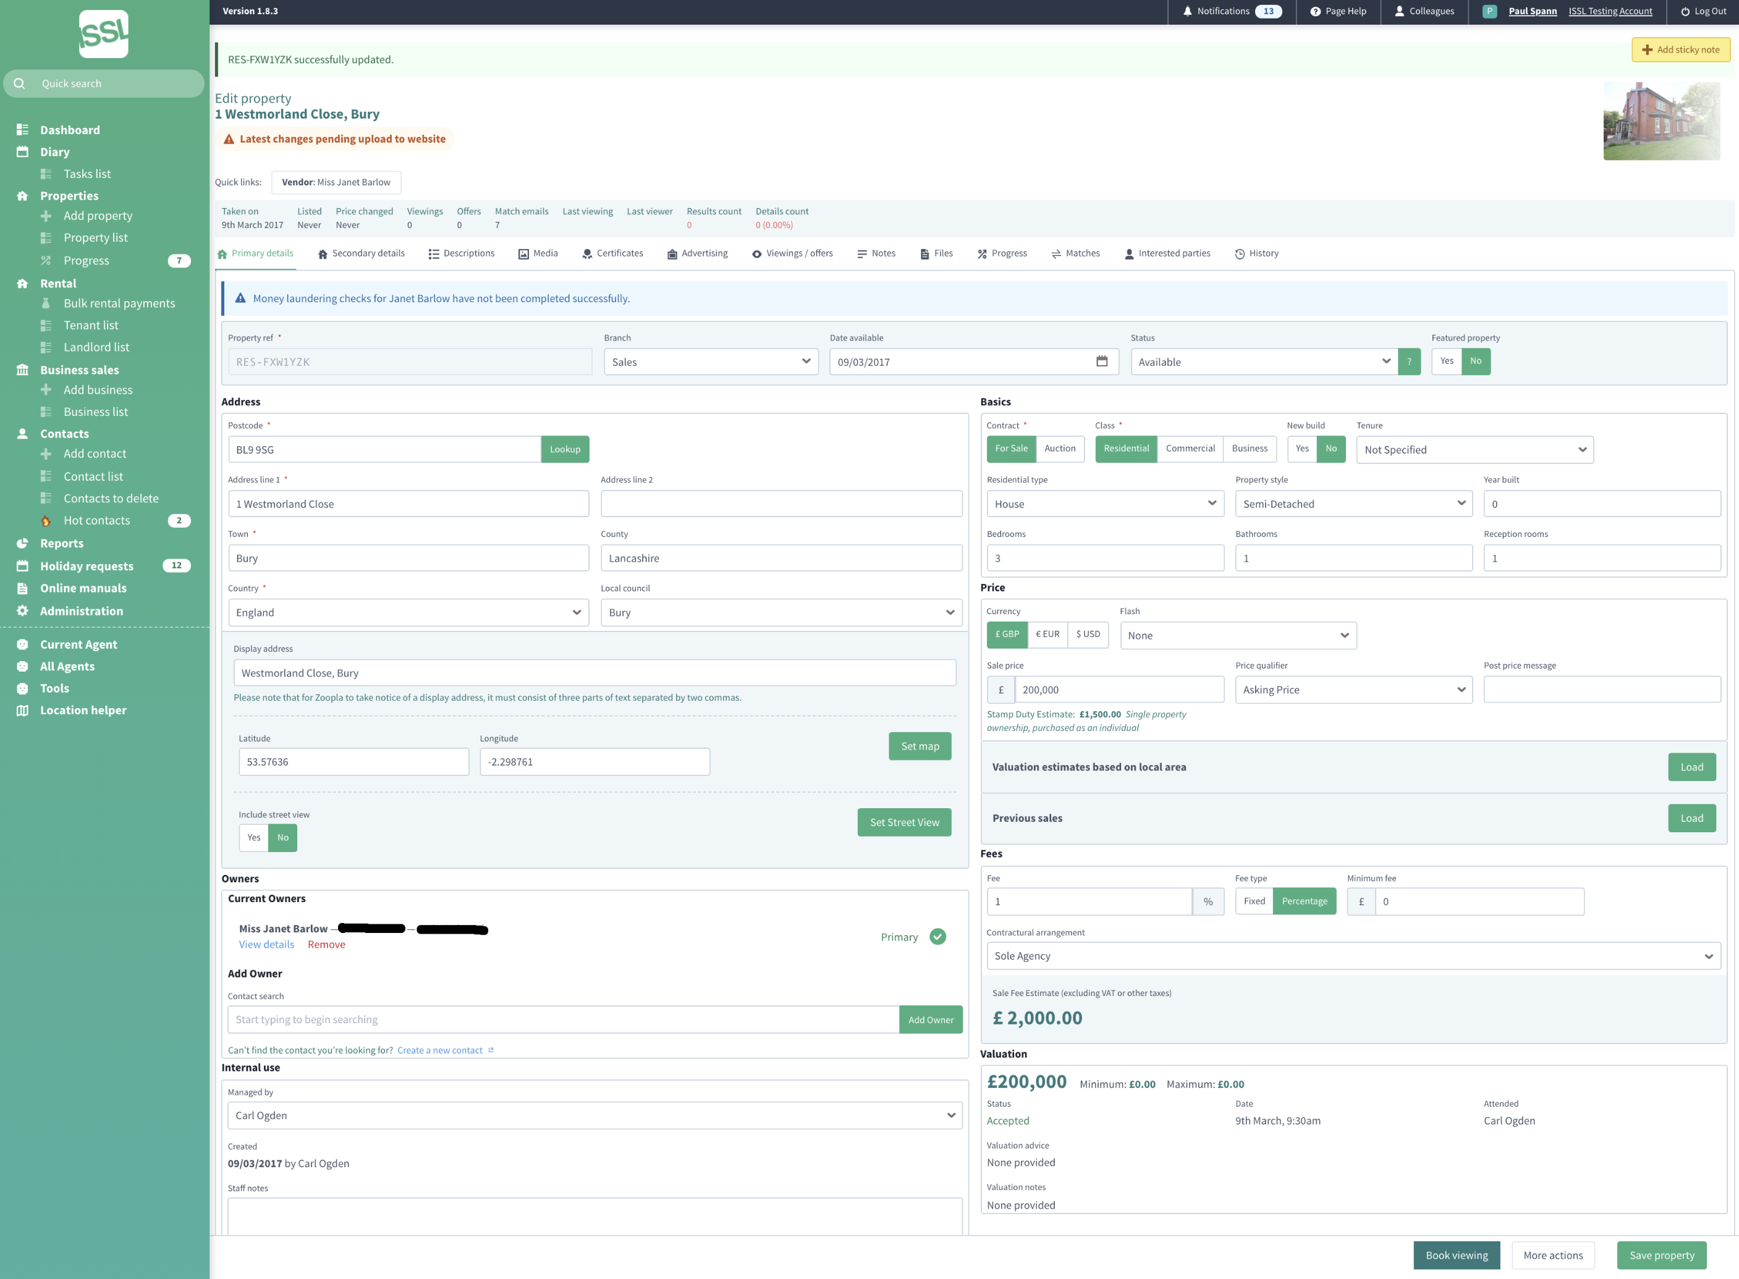Click the Quick search magnifier icon
The image size is (1739, 1279).
coord(19,83)
